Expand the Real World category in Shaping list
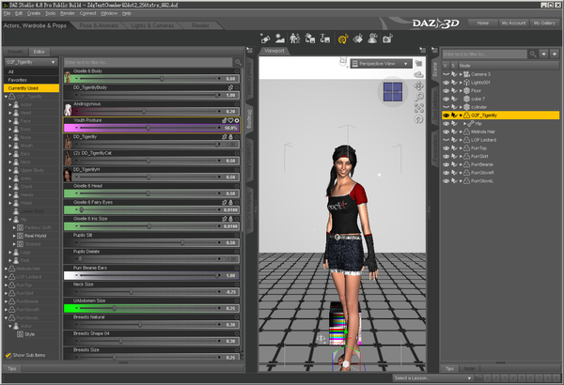The width and height of the screenshot is (564, 385). click(14, 236)
